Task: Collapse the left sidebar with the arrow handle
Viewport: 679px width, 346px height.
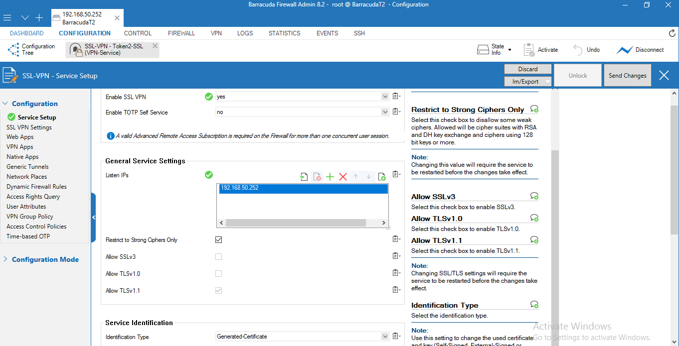Action: coord(93,218)
